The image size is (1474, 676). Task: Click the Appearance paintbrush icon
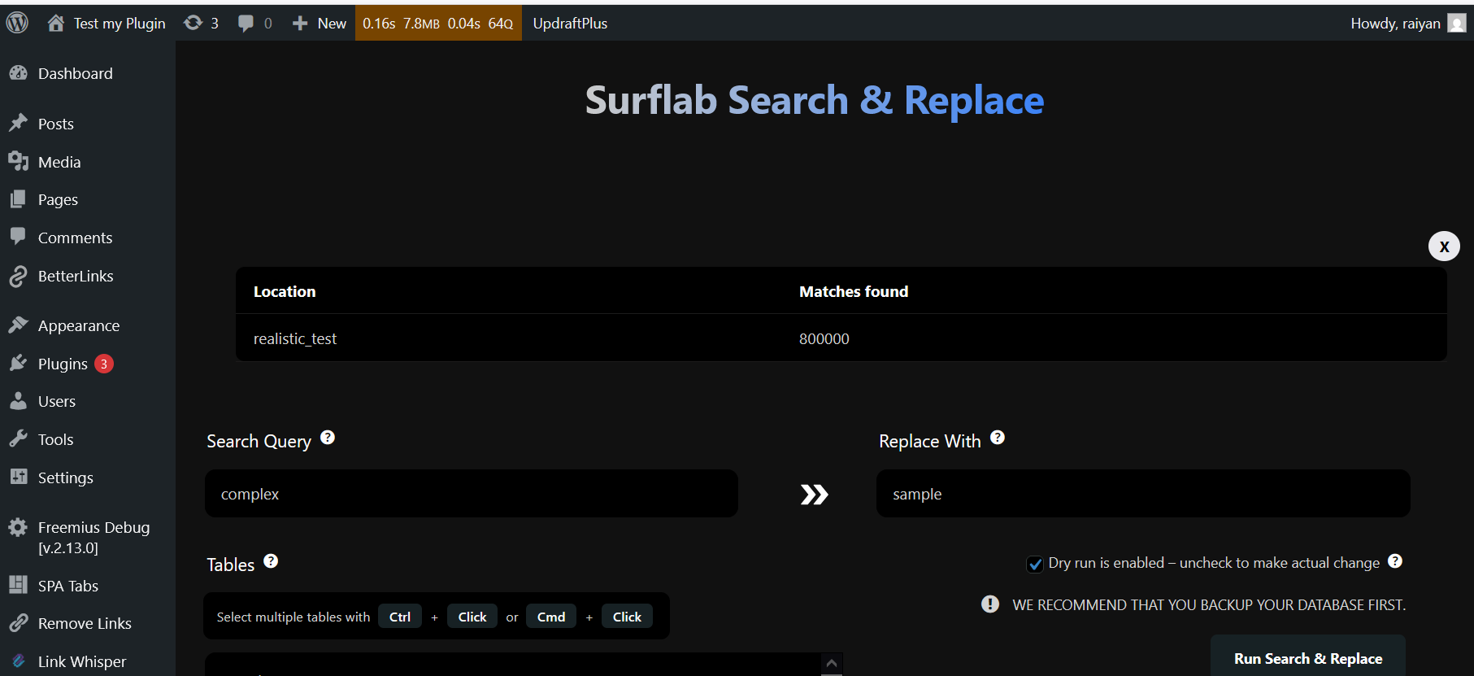(19, 325)
